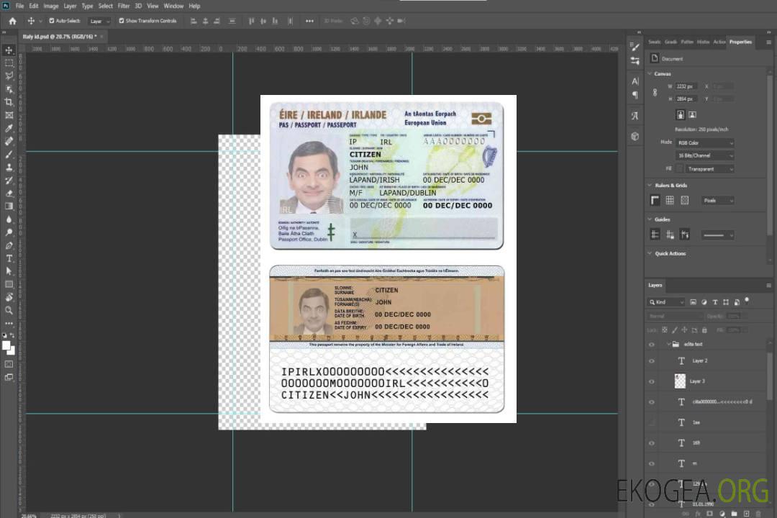The height and width of the screenshot is (518, 777).
Task: Open the RGB Color mode dropdown
Action: [705, 143]
